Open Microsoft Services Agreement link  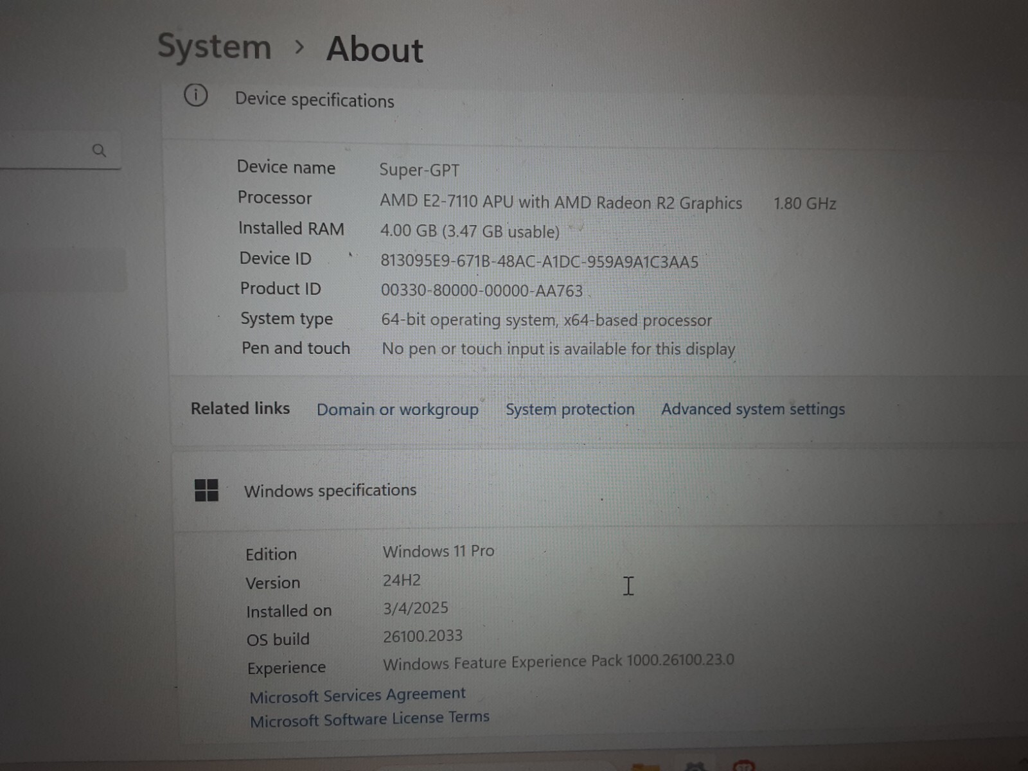pos(357,695)
